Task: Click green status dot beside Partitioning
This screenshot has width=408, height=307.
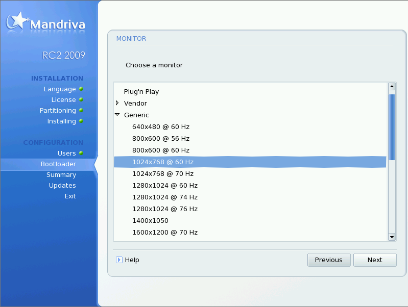Action: [x=81, y=110]
